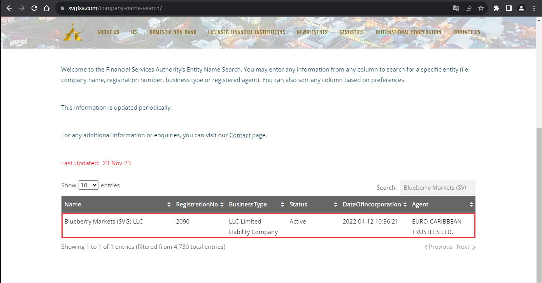The image size is (542, 283).
Task: Follow the Contact page link
Action: (x=240, y=135)
